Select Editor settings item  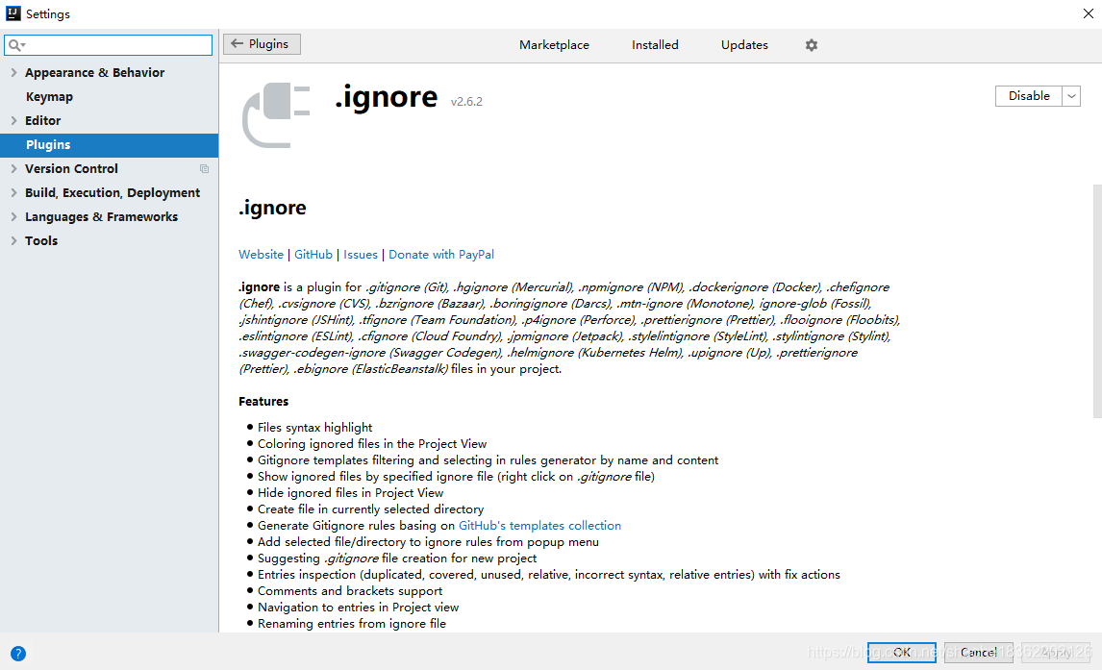click(42, 121)
